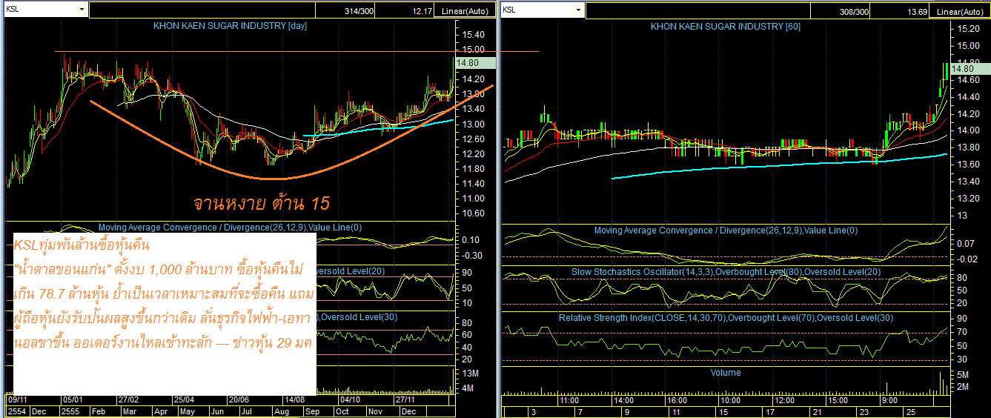Click the Relative Strength Index label in right chart

pyautogui.click(x=726, y=318)
